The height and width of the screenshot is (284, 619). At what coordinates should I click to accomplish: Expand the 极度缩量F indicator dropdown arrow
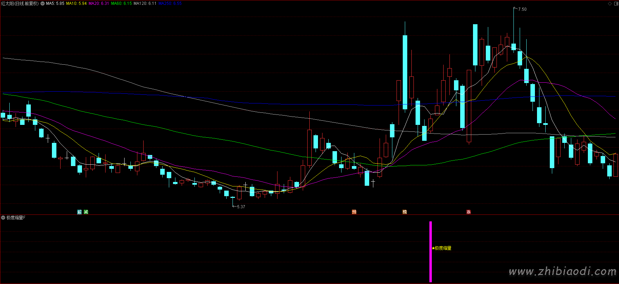pyautogui.click(x=3, y=218)
